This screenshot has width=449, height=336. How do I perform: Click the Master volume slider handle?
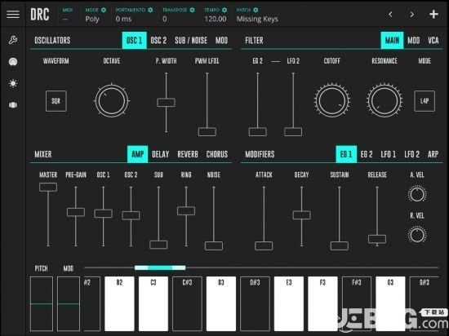(48, 188)
